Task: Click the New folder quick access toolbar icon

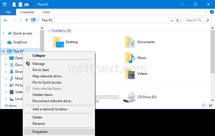Action: click(x=20, y=5)
